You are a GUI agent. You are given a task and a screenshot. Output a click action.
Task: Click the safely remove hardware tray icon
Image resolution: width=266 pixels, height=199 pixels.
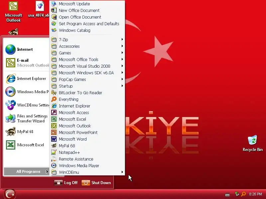tap(237, 194)
